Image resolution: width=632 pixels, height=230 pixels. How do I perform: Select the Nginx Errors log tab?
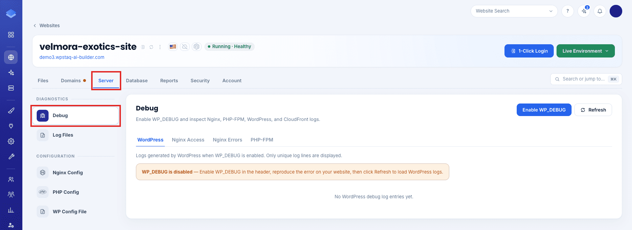point(227,140)
